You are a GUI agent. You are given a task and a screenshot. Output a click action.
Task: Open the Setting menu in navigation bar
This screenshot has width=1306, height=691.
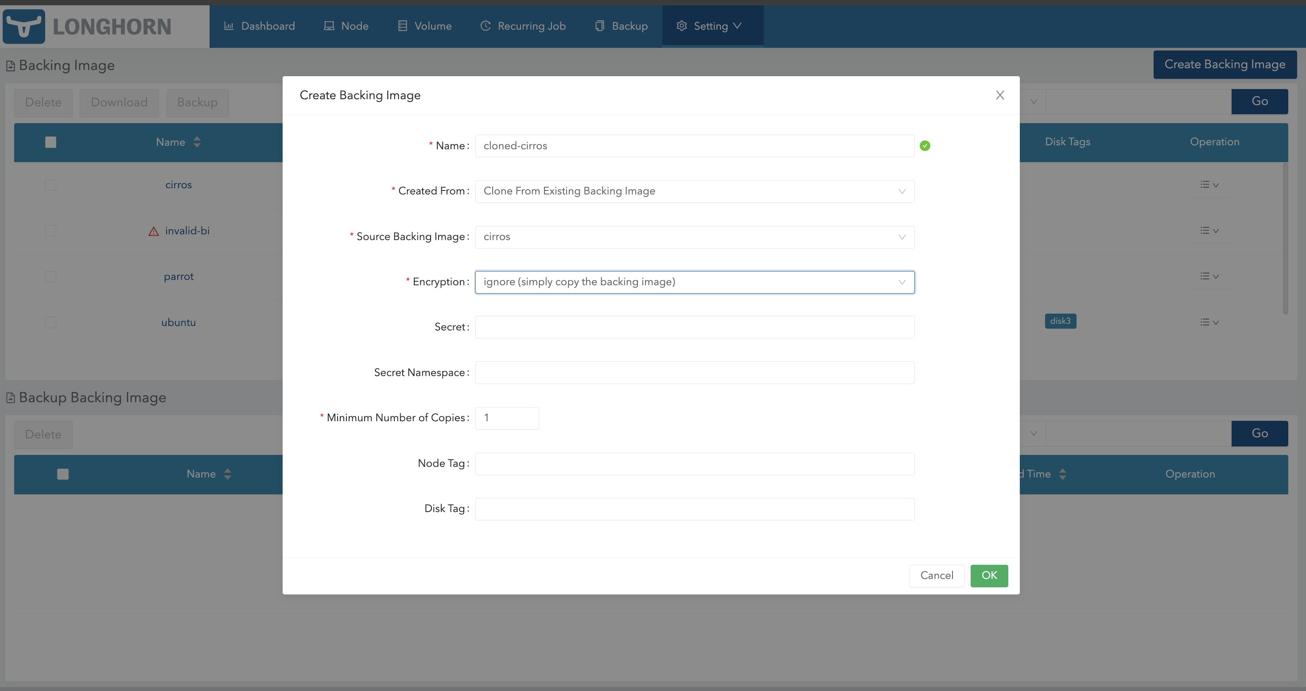click(711, 27)
